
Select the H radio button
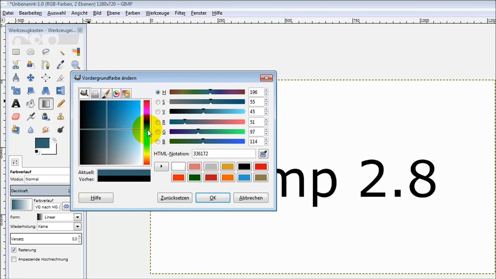pyautogui.click(x=158, y=92)
